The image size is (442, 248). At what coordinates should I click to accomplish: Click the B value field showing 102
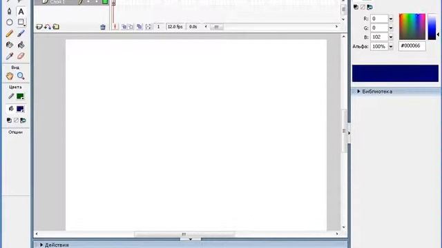point(379,37)
